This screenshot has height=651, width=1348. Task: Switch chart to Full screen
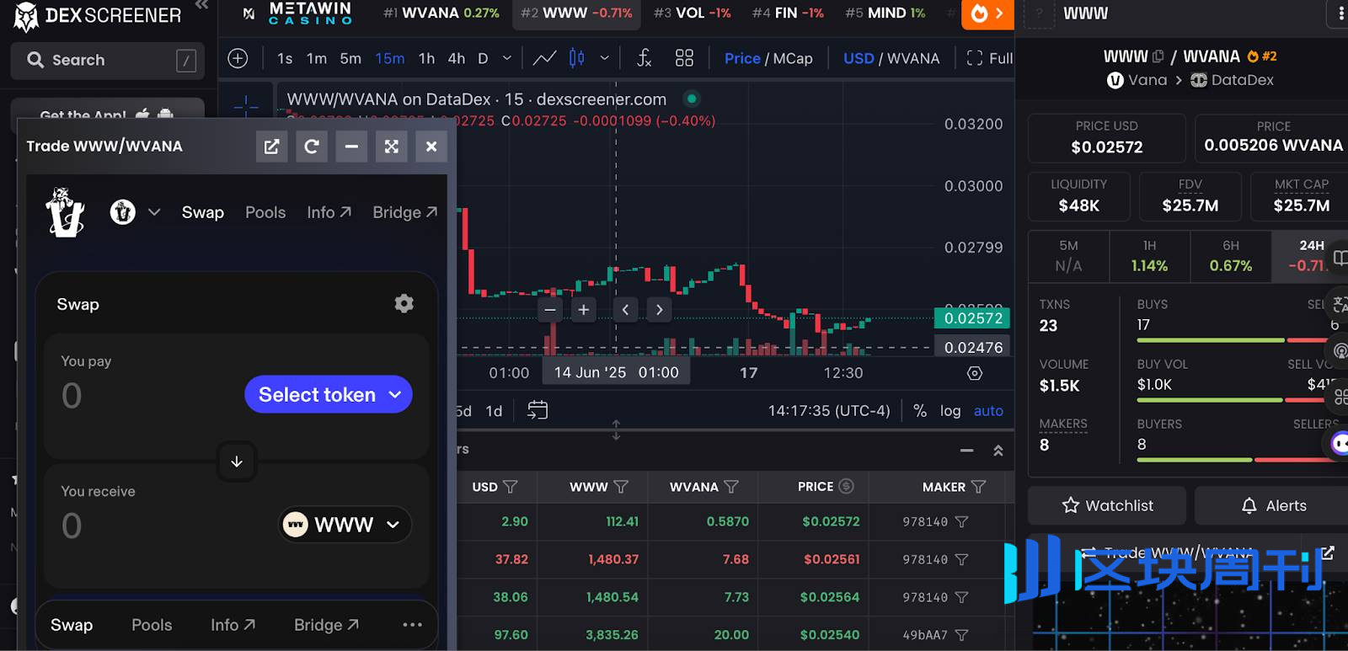(990, 58)
